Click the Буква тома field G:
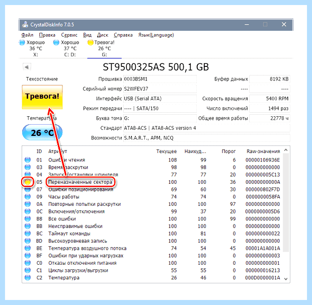The image size is (312, 305). 160,118
